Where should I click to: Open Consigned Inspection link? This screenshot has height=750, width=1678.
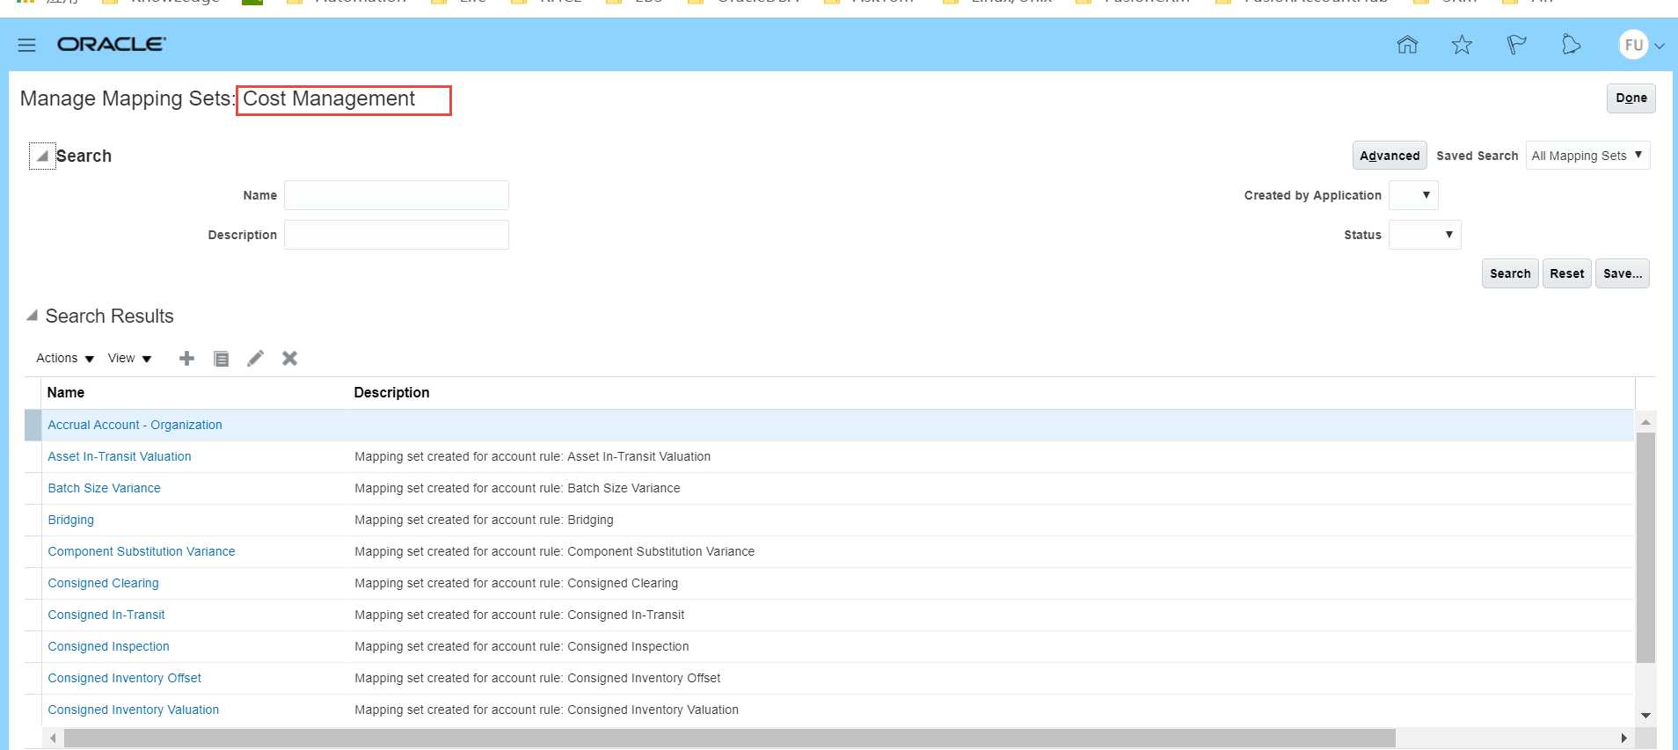(108, 646)
